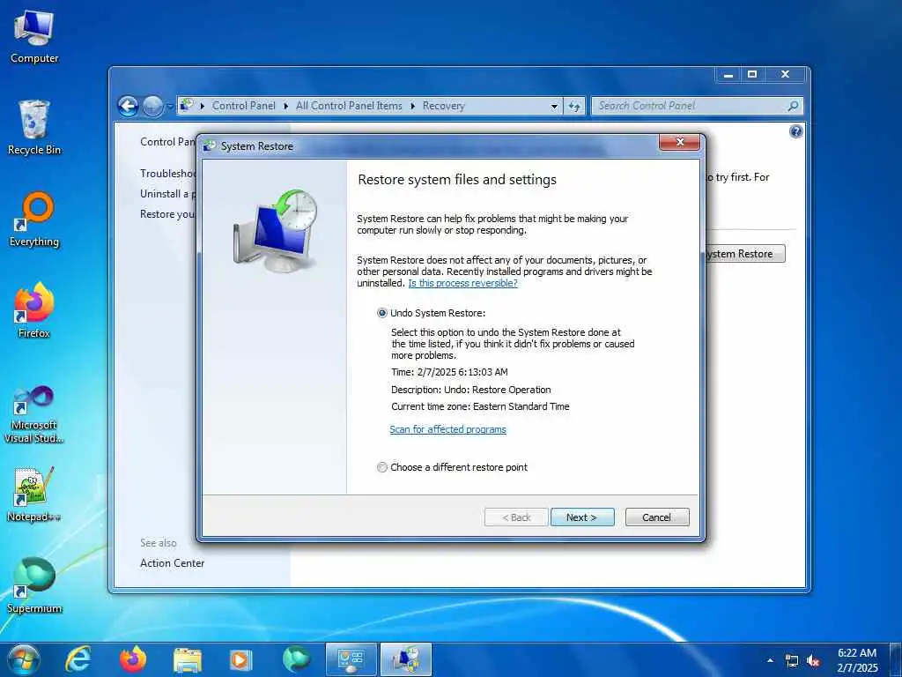This screenshot has height=677, width=902.
Task: Open the Computer desktop icon
Action: [34, 37]
